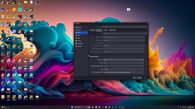Select the highlighted Output sidebar entry
Viewport: 195px width, 109px height.
81,33
